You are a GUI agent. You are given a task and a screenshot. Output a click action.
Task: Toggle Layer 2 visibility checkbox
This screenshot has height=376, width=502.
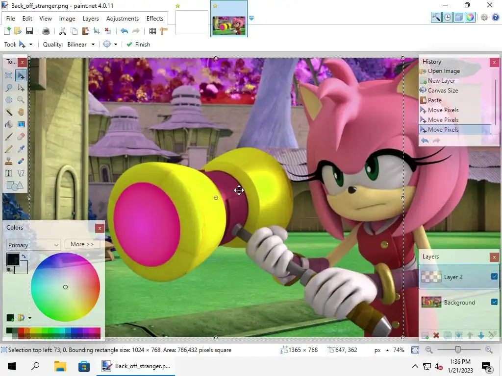[494, 276]
